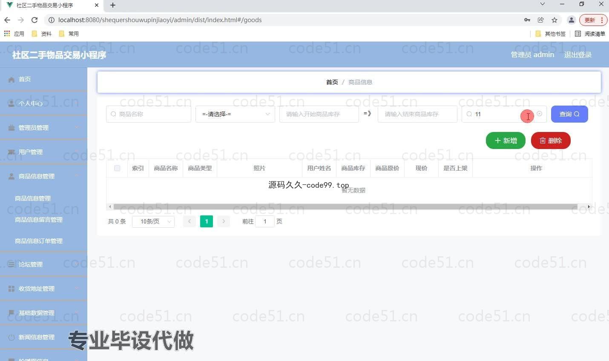Image resolution: width=609 pixels, height=361 pixels.
Task: Focus the 请输入开始商品库存 field
Action: [319, 114]
